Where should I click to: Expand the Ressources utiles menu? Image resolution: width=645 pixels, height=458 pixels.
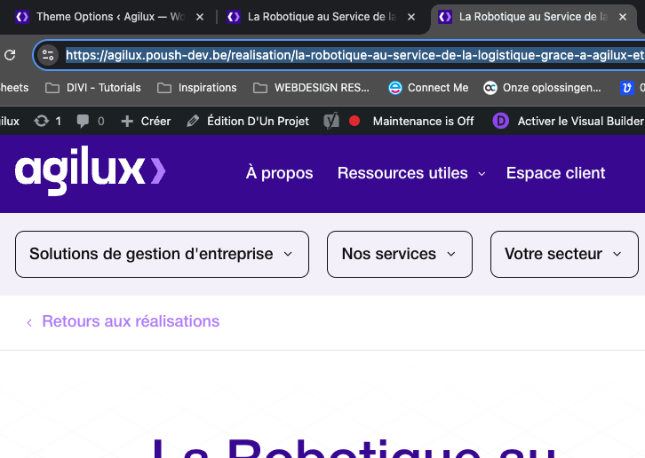410,173
